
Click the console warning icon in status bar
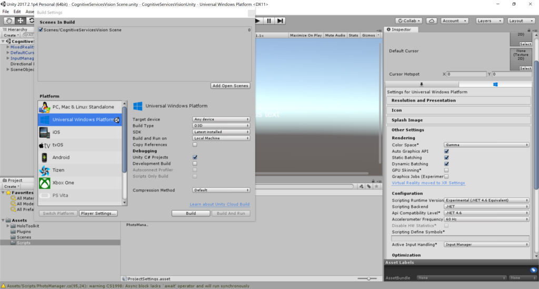[4, 286]
